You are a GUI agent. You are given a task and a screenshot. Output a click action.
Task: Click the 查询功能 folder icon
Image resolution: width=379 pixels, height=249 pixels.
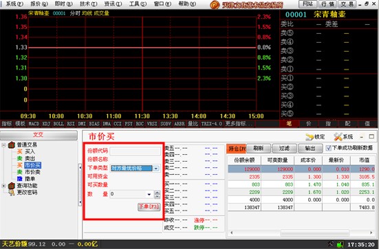(x=12, y=186)
